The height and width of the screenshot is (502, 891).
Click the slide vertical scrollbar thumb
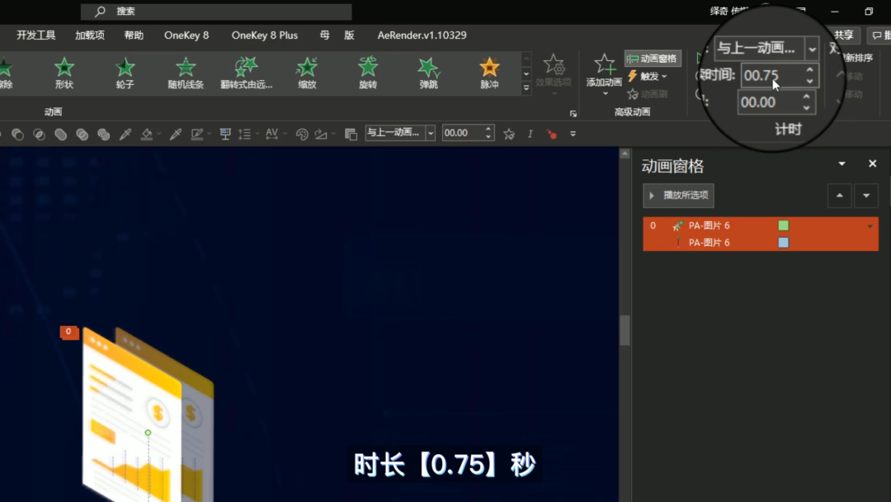coord(625,330)
